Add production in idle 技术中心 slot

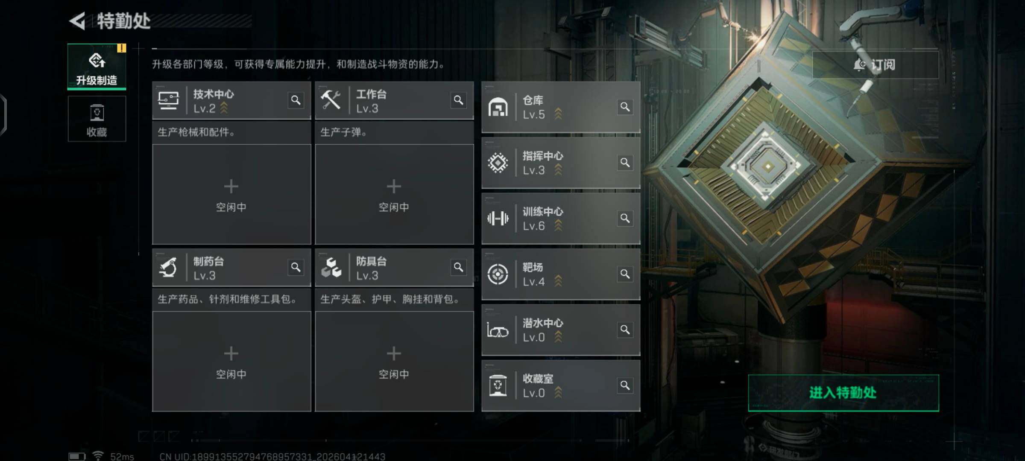(x=231, y=194)
